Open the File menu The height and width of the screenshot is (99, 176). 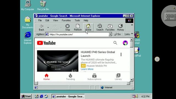pos(40,20)
